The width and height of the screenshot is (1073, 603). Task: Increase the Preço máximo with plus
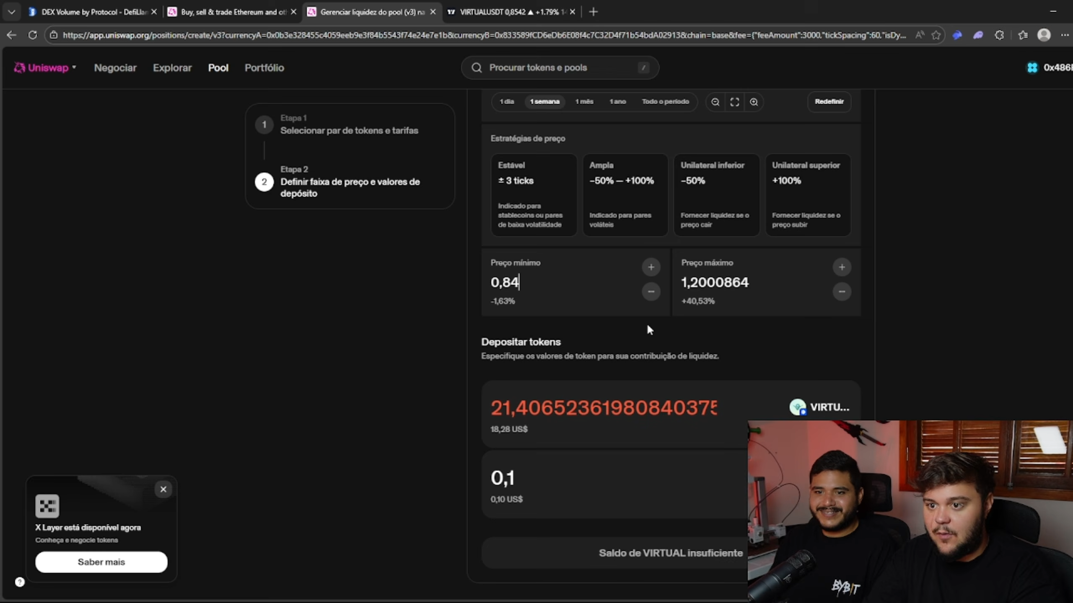(x=842, y=267)
